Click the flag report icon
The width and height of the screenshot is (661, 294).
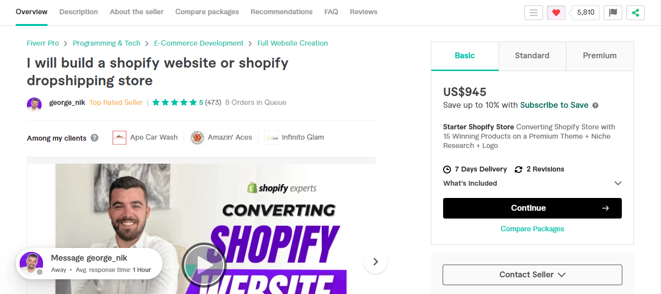(x=613, y=12)
